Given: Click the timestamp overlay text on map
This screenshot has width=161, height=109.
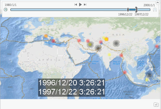Looking at the screenshot, I should pyautogui.click(x=72, y=87).
